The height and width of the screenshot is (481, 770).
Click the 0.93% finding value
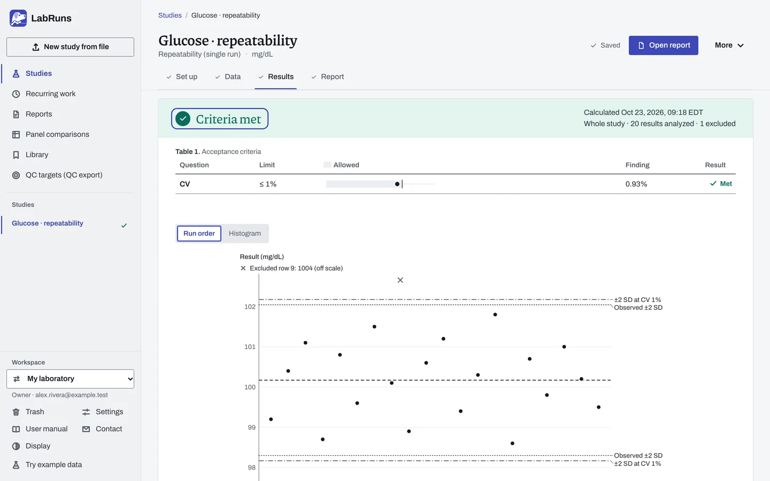point(636,184)
